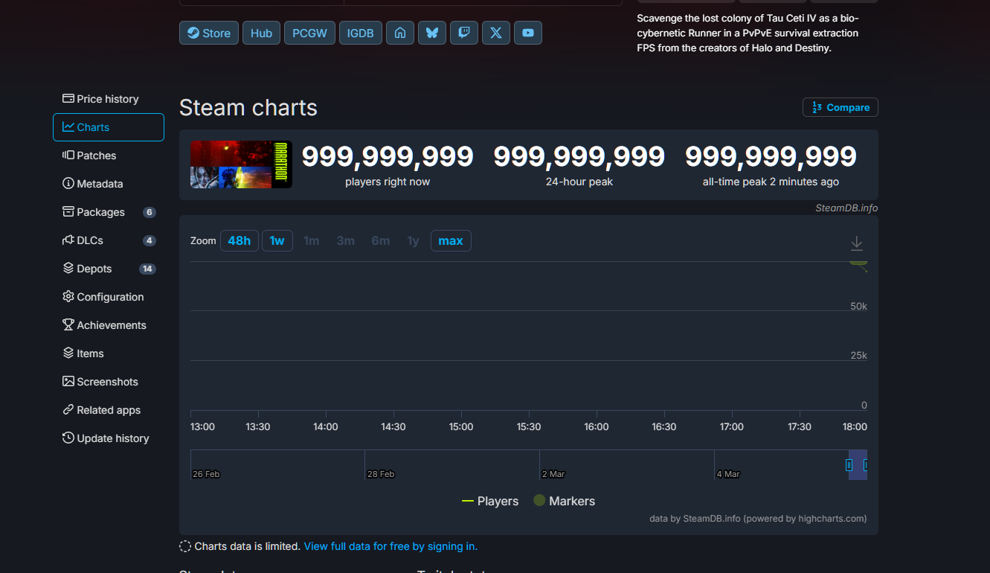
Task: Open the YouTube icon link
Action: point(528,33)
